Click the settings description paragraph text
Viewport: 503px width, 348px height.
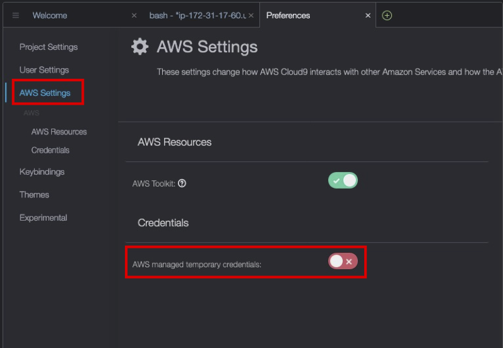[x=329, y=72]
